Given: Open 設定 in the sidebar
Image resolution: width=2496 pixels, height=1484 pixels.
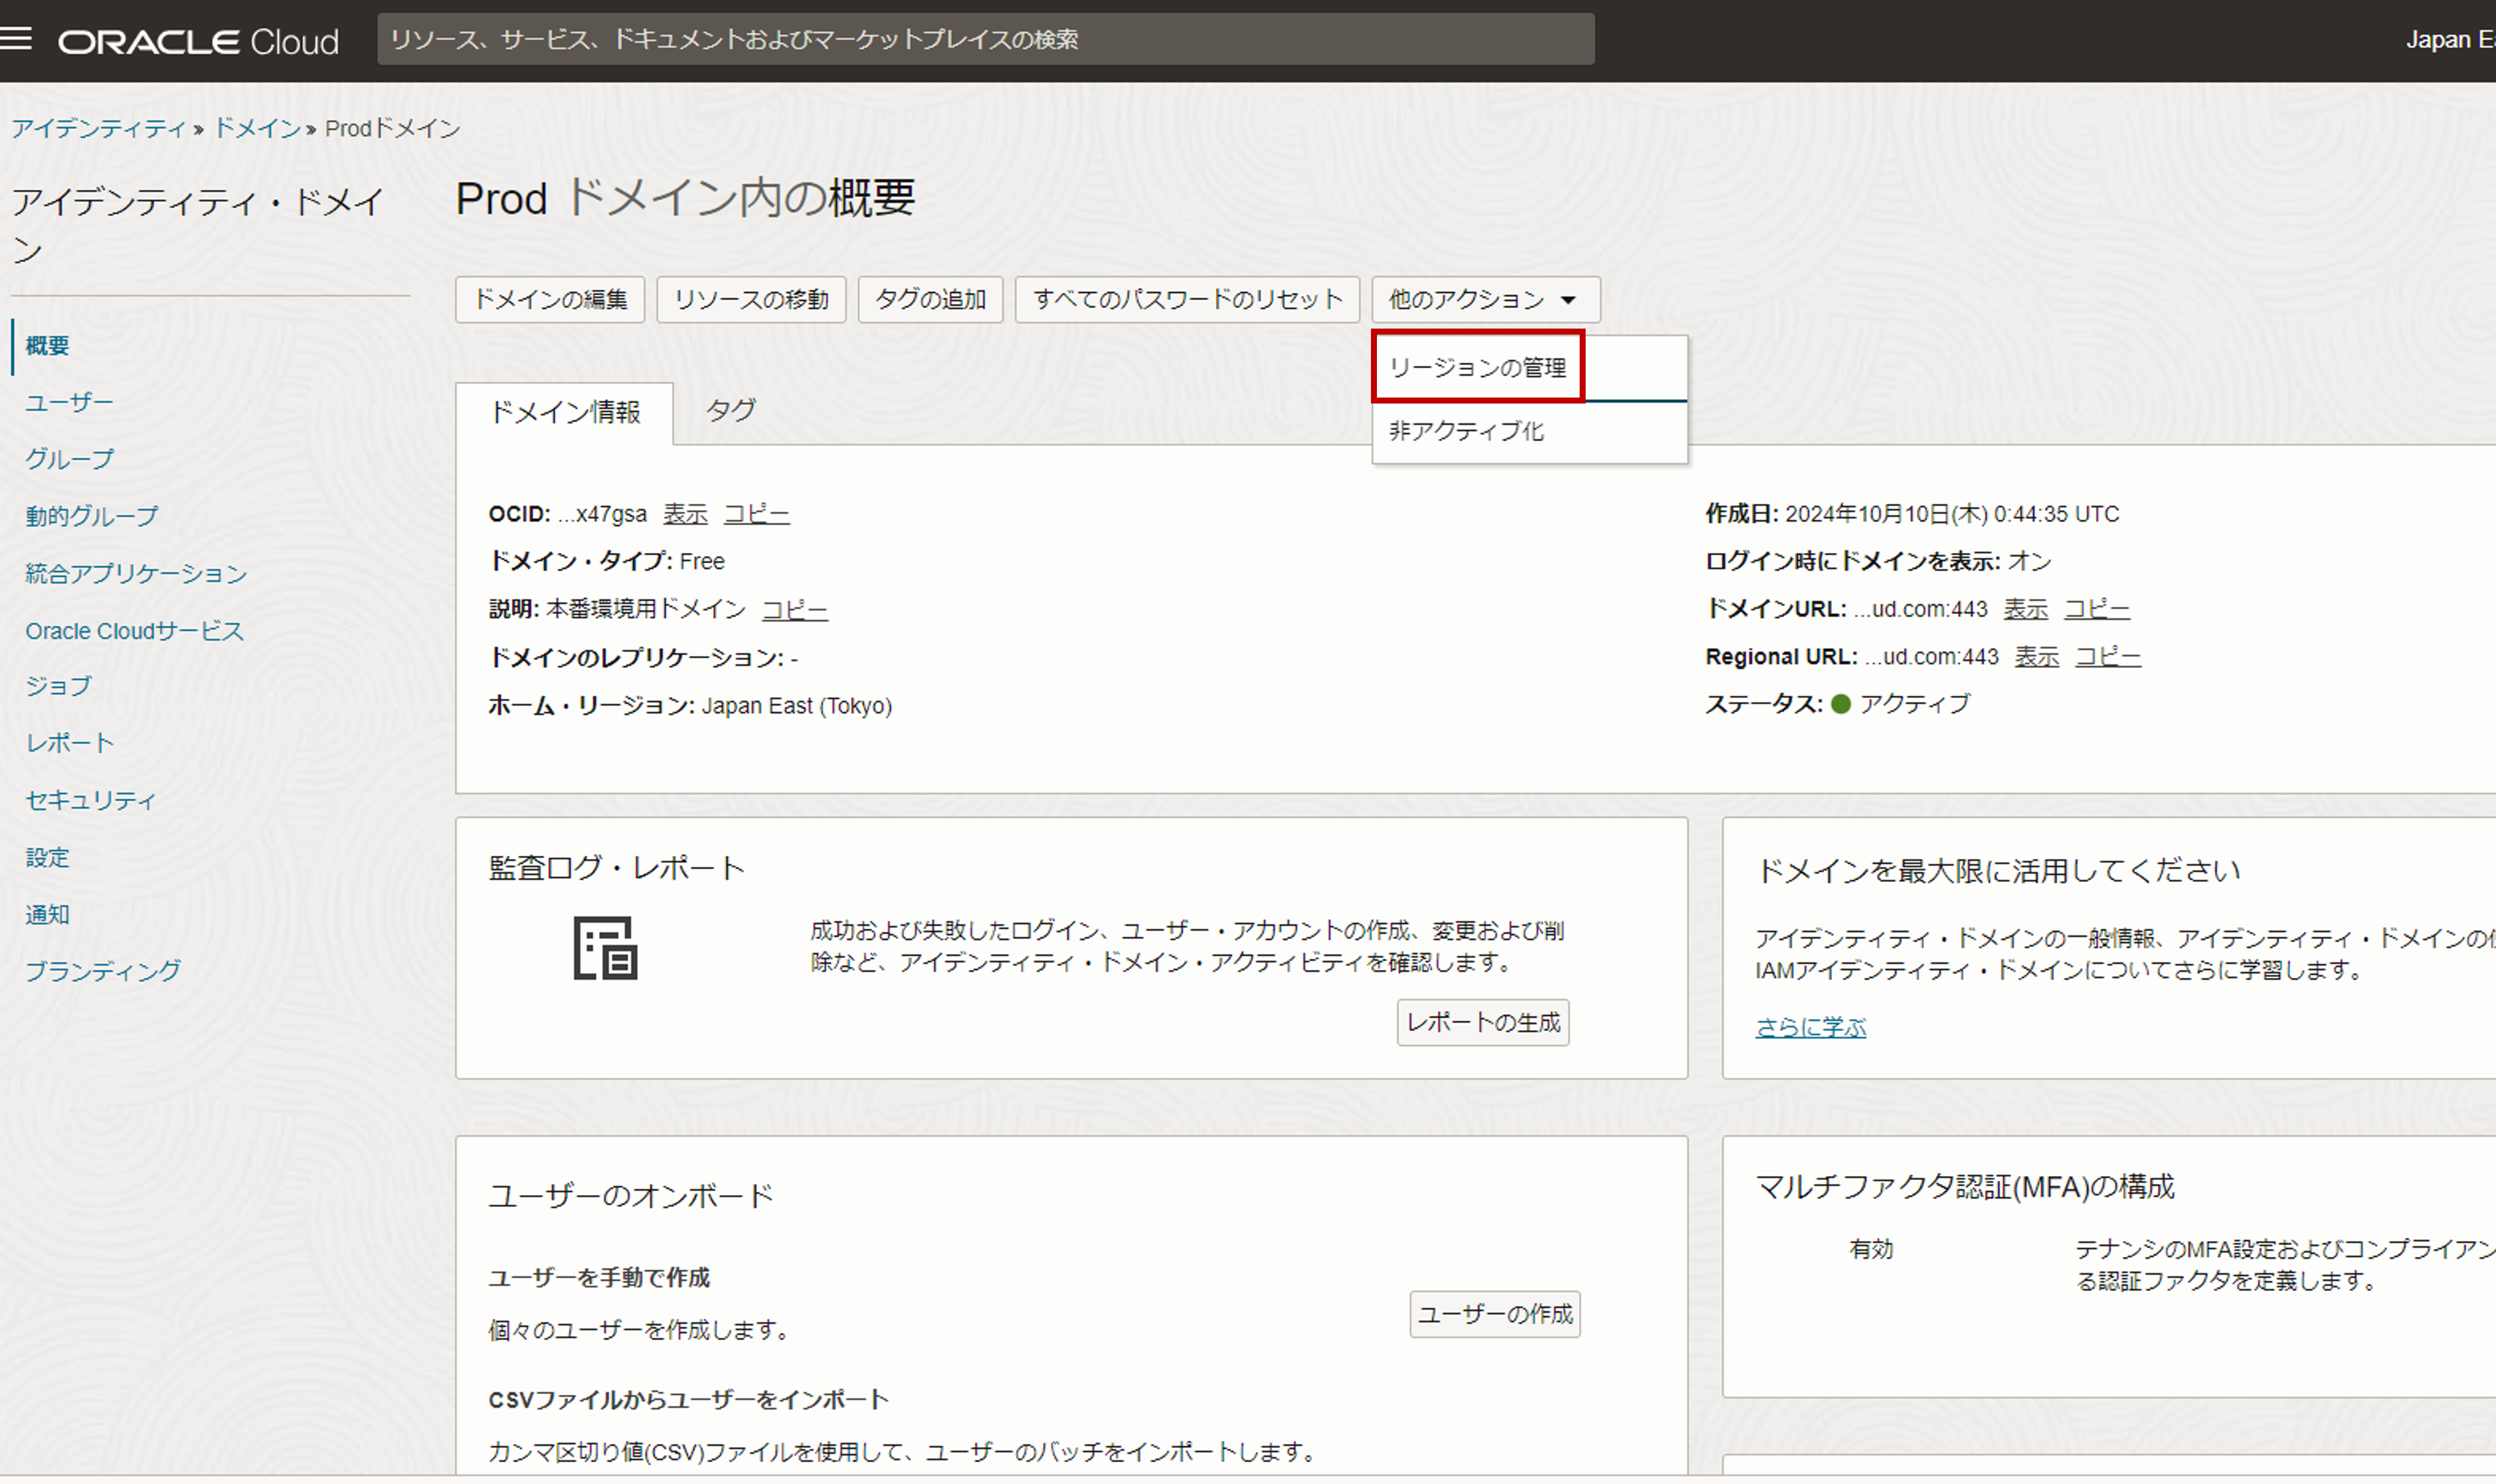Looking at the screenshot, I should (x=47, y=857).
